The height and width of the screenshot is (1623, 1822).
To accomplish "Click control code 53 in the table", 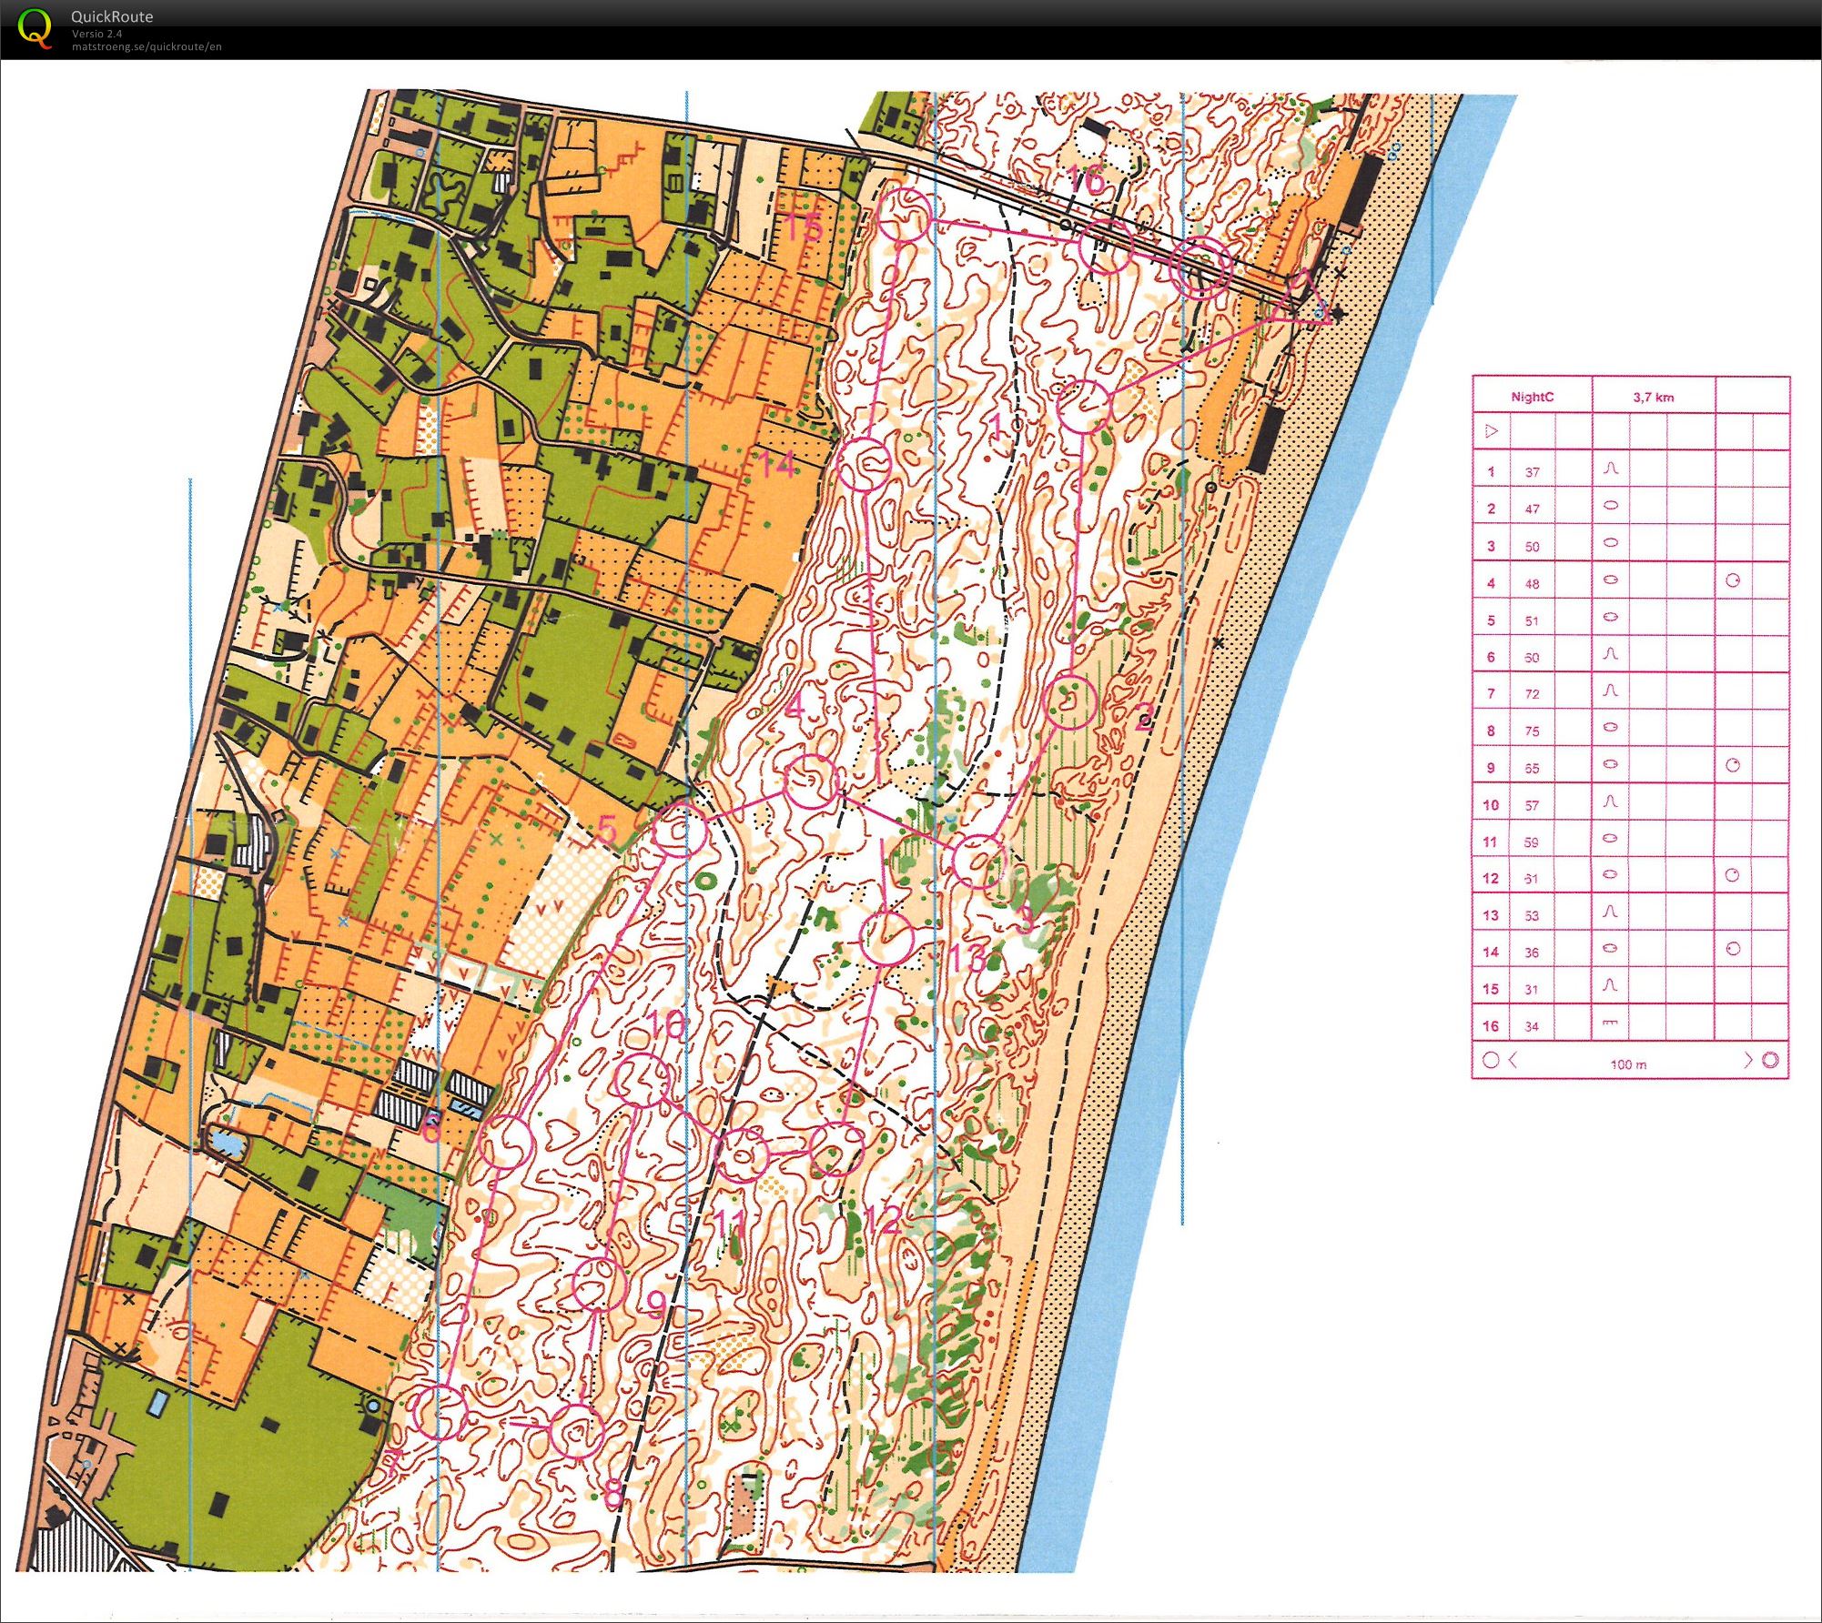I will tap(1533, 916).
